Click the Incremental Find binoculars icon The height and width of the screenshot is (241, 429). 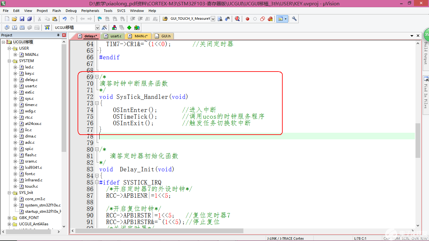point(227,19)
